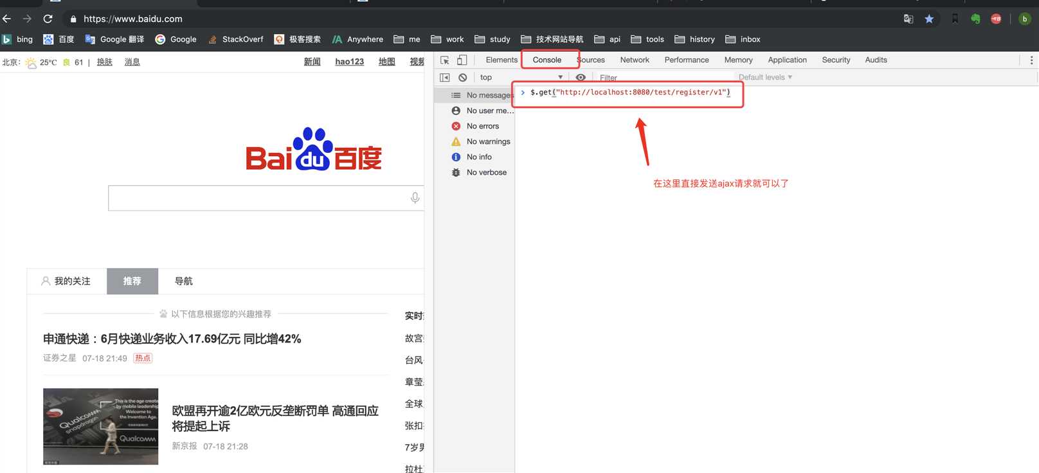Switch to the Application tab
The height and width of the screenshot is (473, 1039).
pos(787,60)
